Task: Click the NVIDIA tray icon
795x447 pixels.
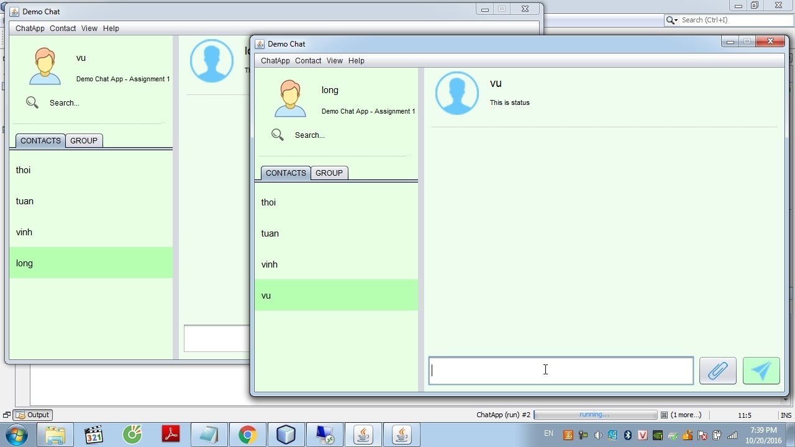Action: 657,435
